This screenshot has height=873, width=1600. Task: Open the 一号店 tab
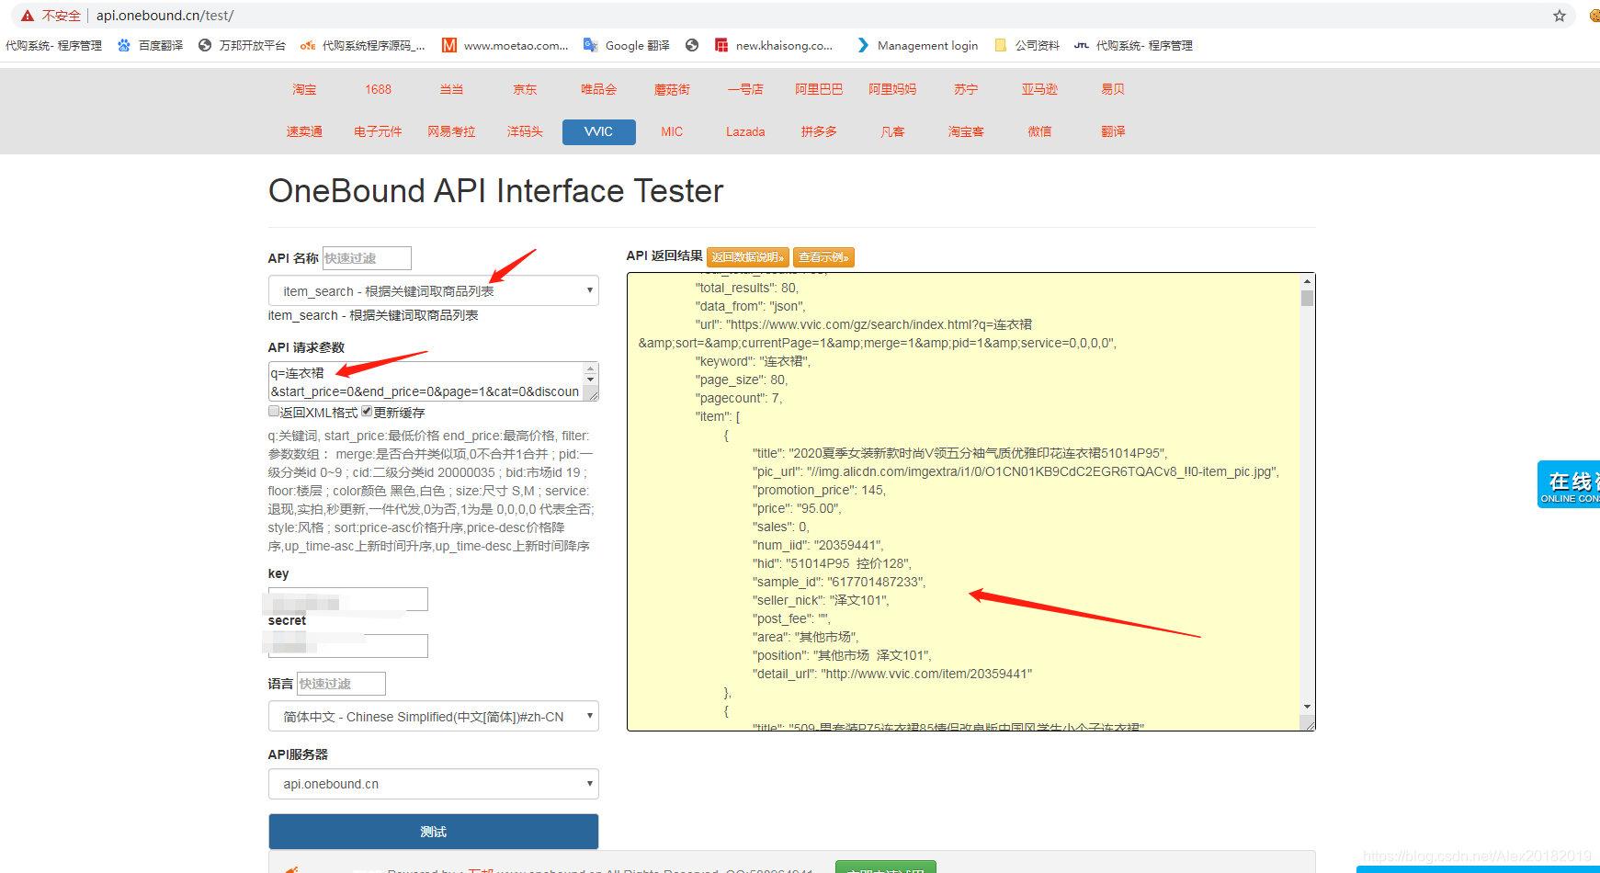pyautogui.click(x=745, y=89)
